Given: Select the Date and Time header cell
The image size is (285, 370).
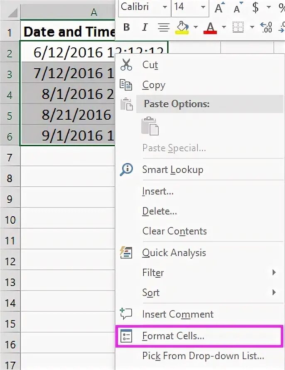Looking at the screenshot, I should pos(68,32).
